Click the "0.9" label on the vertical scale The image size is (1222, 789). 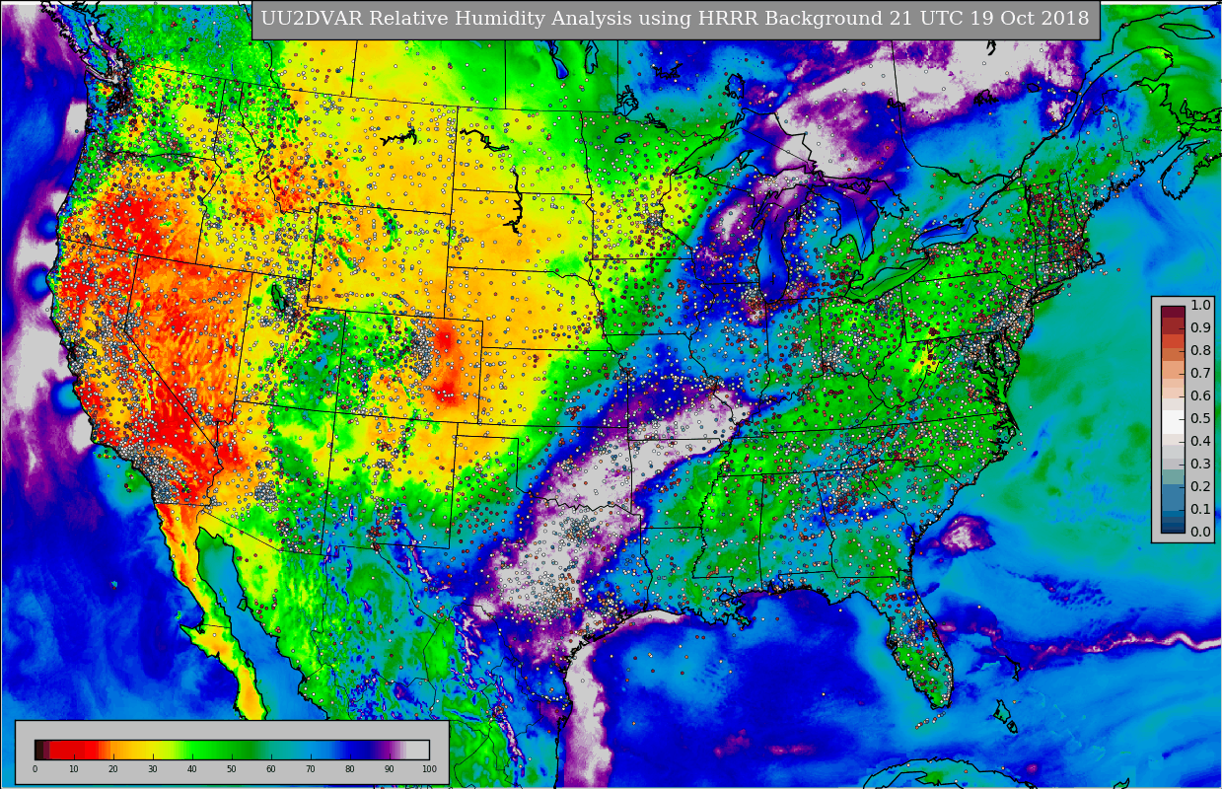click(1200, 327)
